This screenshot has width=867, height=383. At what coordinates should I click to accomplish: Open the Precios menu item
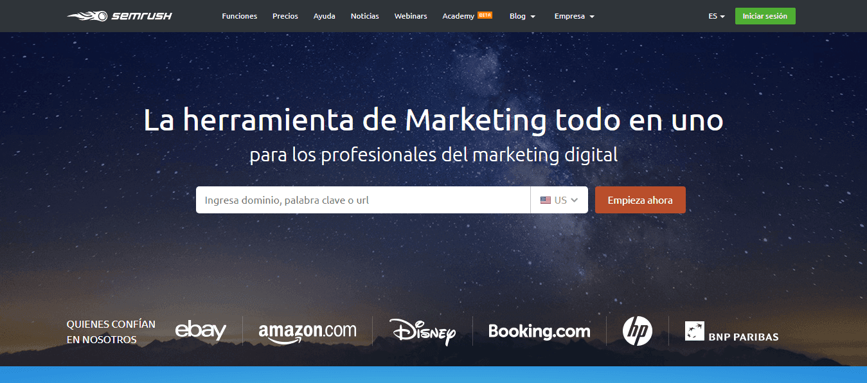(x=285, y=16)
